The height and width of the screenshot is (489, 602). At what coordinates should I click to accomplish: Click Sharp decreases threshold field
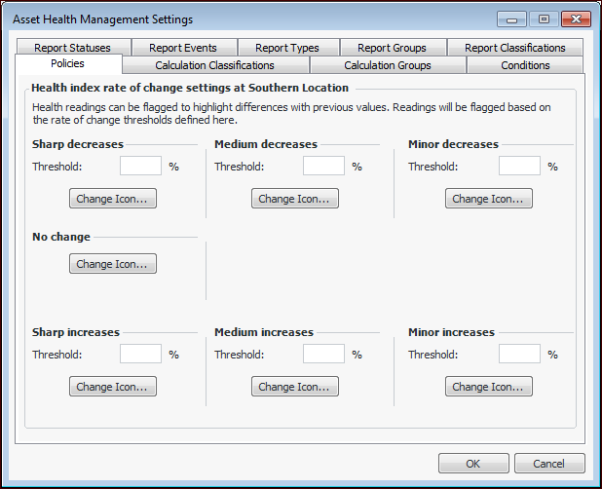140,166
